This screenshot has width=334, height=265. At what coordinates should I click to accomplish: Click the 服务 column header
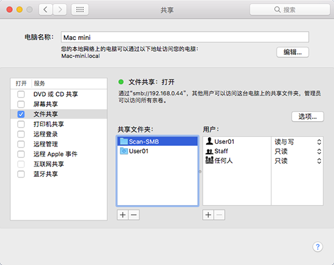point(39,83)
